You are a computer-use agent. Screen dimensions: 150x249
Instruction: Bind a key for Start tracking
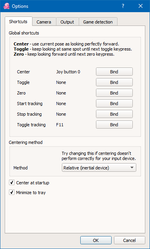pyautogui.click(x=114, y=104)
